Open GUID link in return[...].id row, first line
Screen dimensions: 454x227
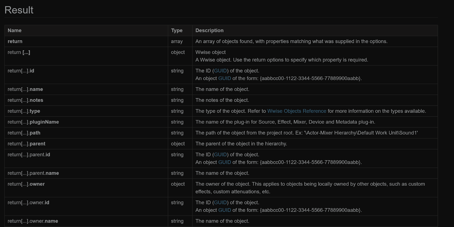(220, 71)
